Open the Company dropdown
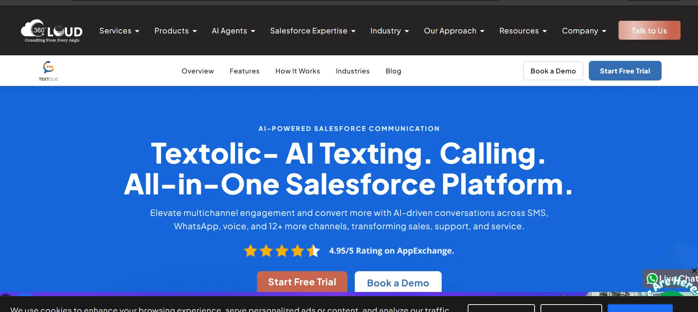The width and height of the screenshot is (698, 312). 584,31
